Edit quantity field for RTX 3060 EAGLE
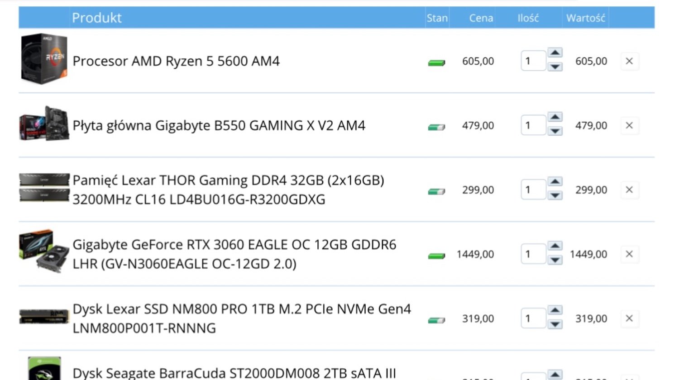Image resolution: width=679 pixels, height=380 pixels. [x=533, y=254]
